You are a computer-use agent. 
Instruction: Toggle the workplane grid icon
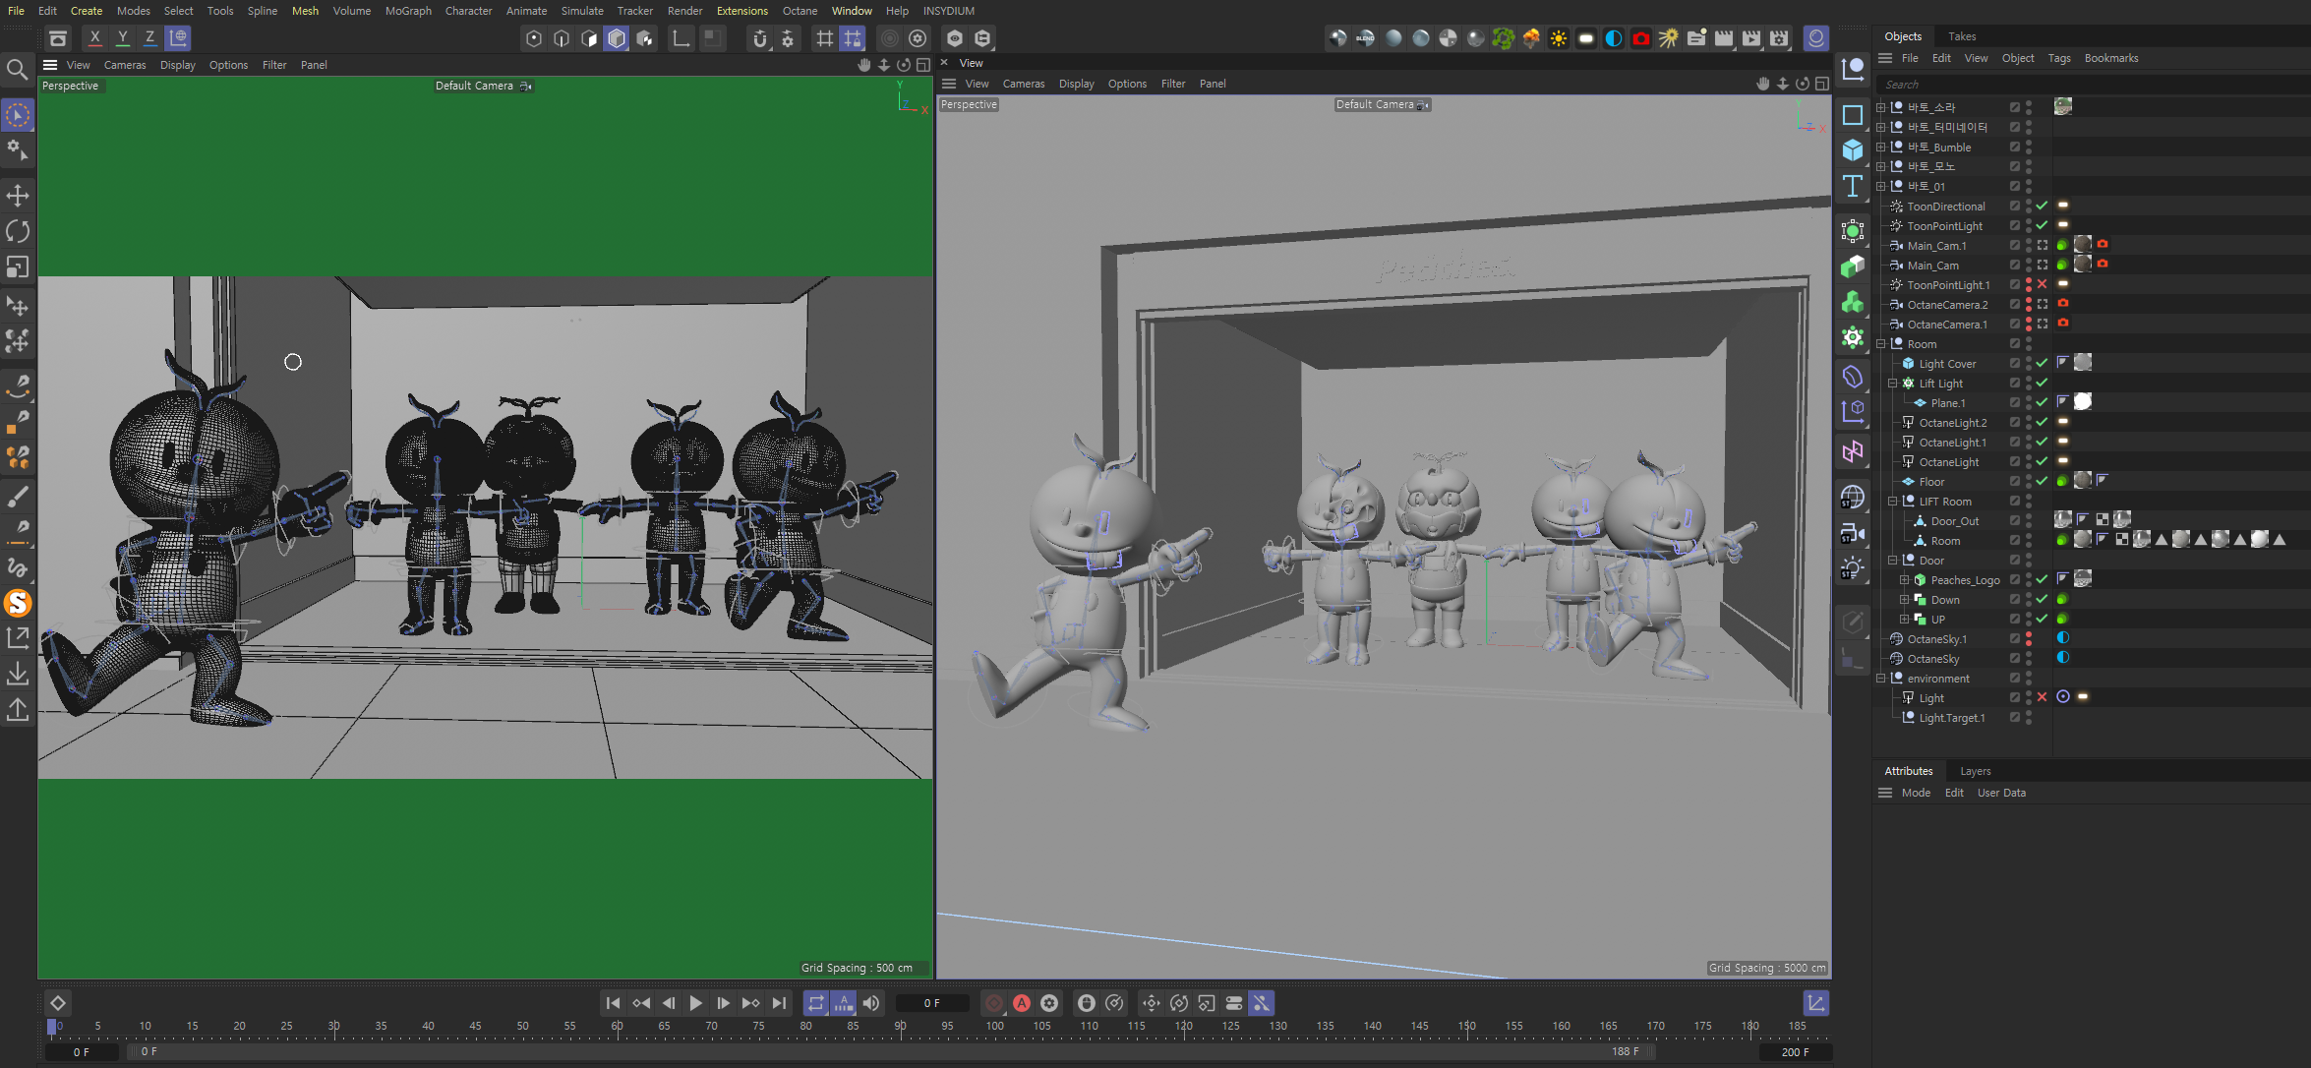click(x=825, y=38)
